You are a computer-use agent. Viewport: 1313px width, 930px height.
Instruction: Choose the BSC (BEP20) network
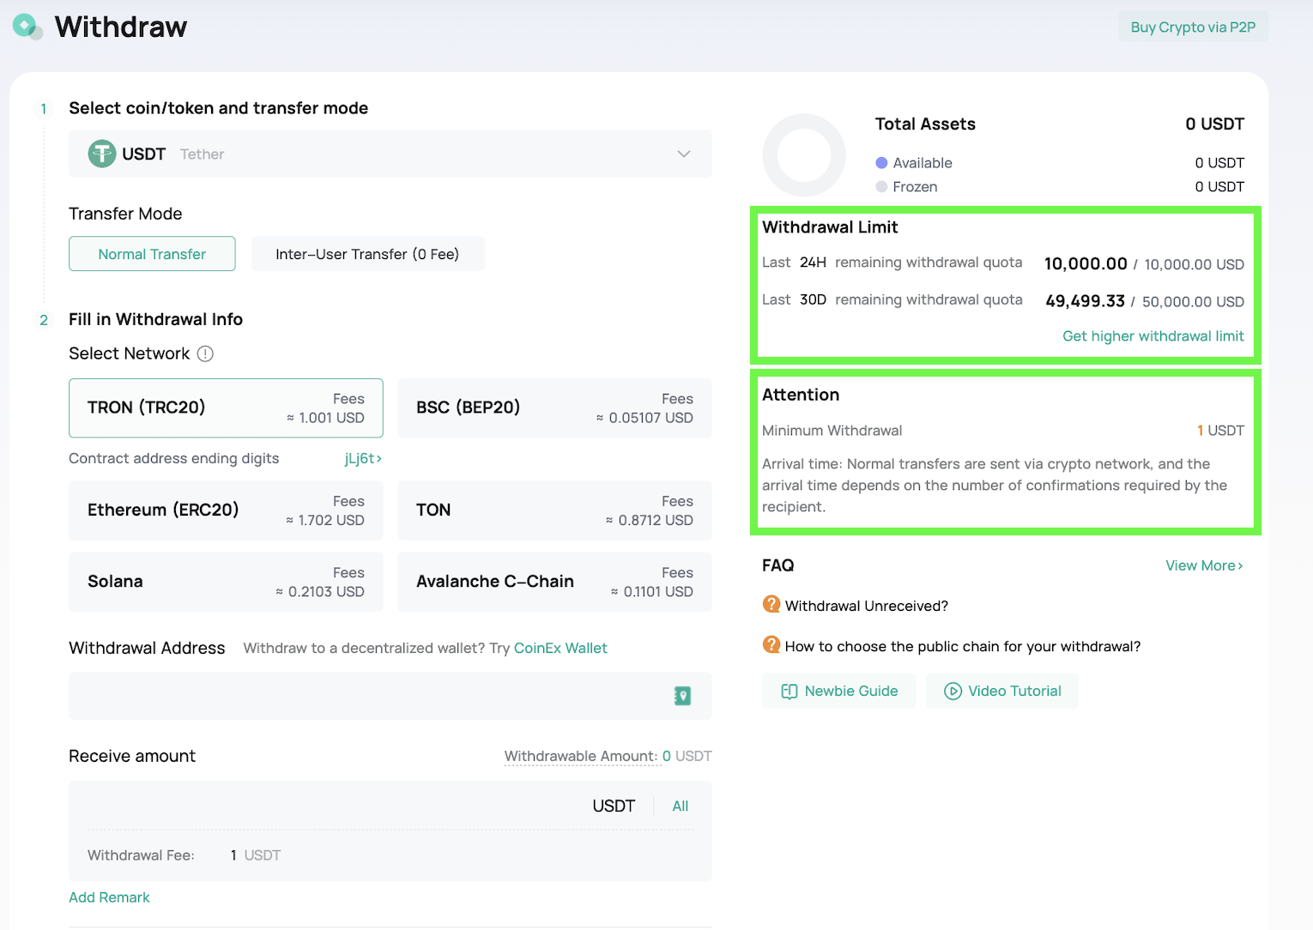554,408
